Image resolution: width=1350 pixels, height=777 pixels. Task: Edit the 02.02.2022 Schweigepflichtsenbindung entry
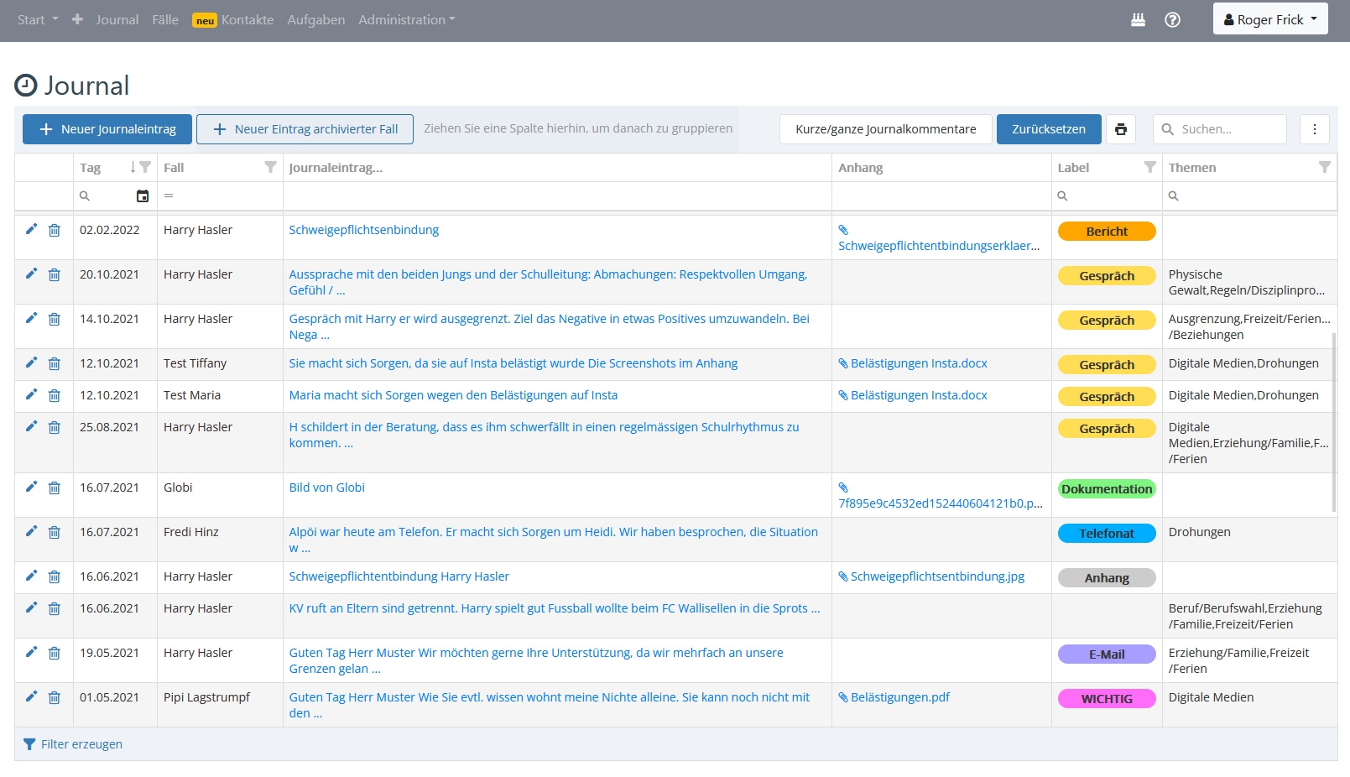[31, 229]
